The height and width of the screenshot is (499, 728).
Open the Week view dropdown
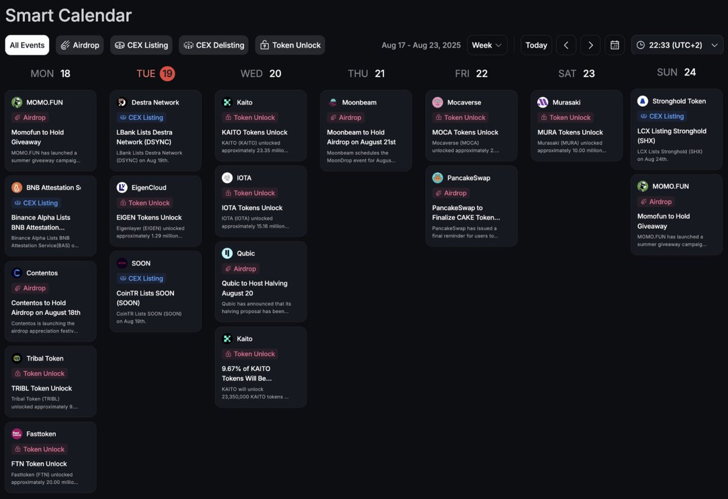pos(487,45)
